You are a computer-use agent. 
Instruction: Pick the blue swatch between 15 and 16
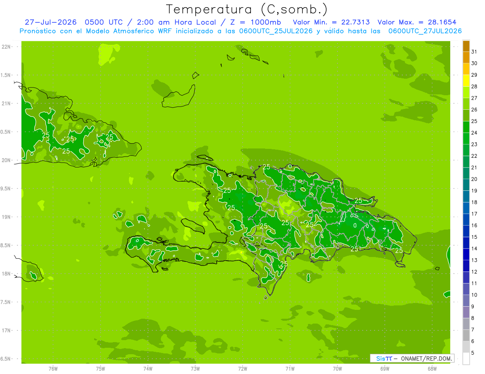[x=466, y=231]
